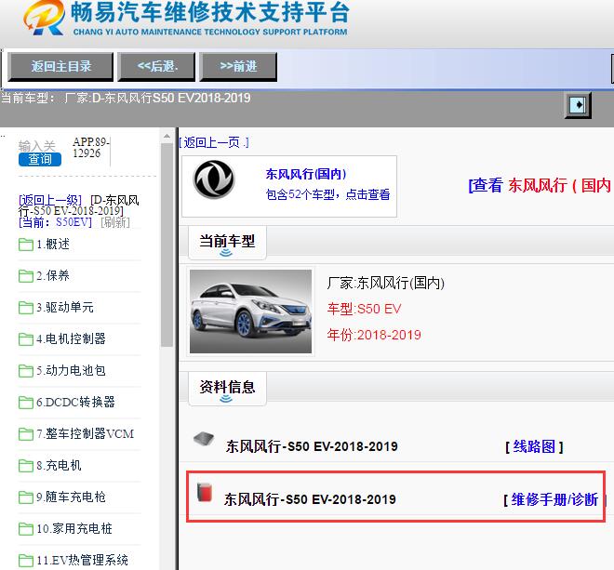Click 东风风行-S50 EV-2018-2019 text in 线路图 row
This screenshot has height=570, width=614.
(312, 446)
